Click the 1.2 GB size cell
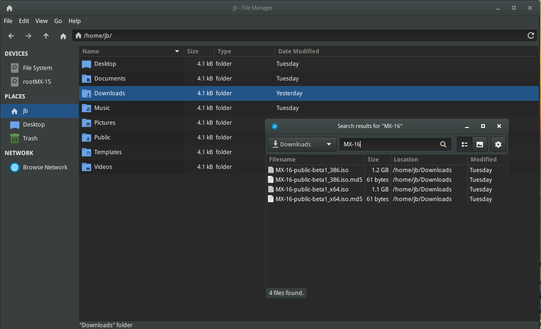This screenshot has height=329, width=541. pos(380,170)
